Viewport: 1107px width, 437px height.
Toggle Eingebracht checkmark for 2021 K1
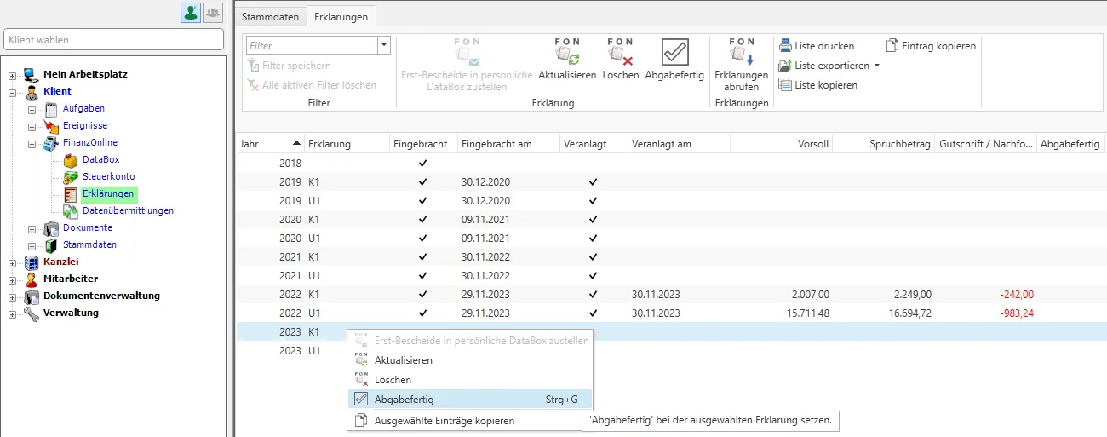423,256
